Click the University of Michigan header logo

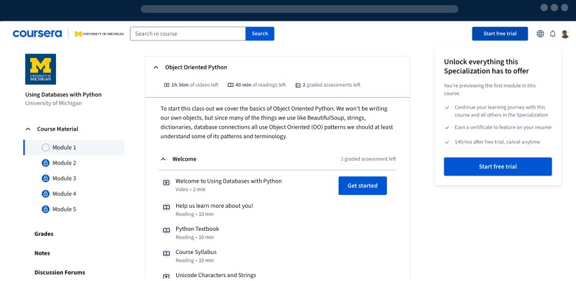coord(98,33)
